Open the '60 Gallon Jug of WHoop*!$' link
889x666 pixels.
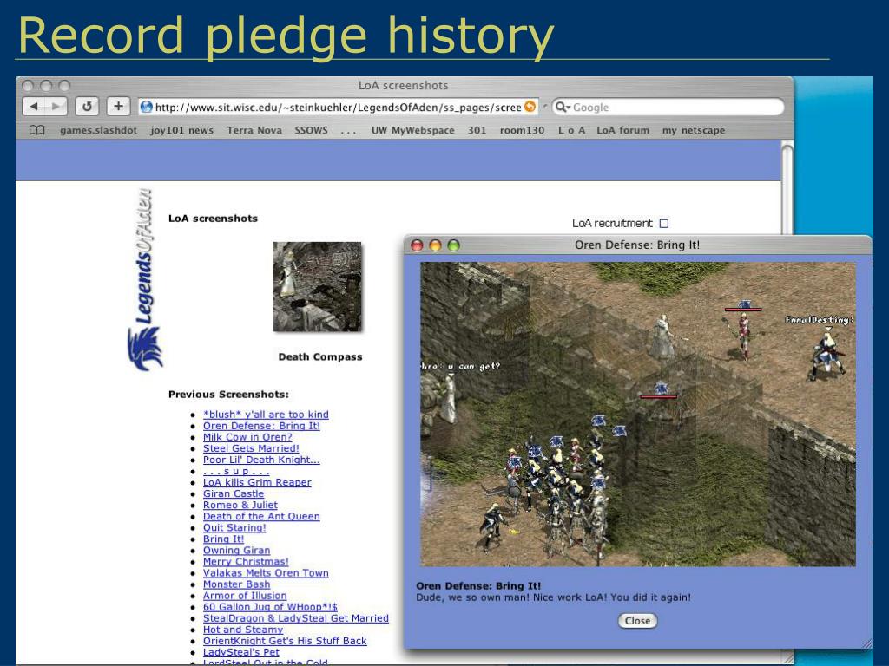[271, 607]
